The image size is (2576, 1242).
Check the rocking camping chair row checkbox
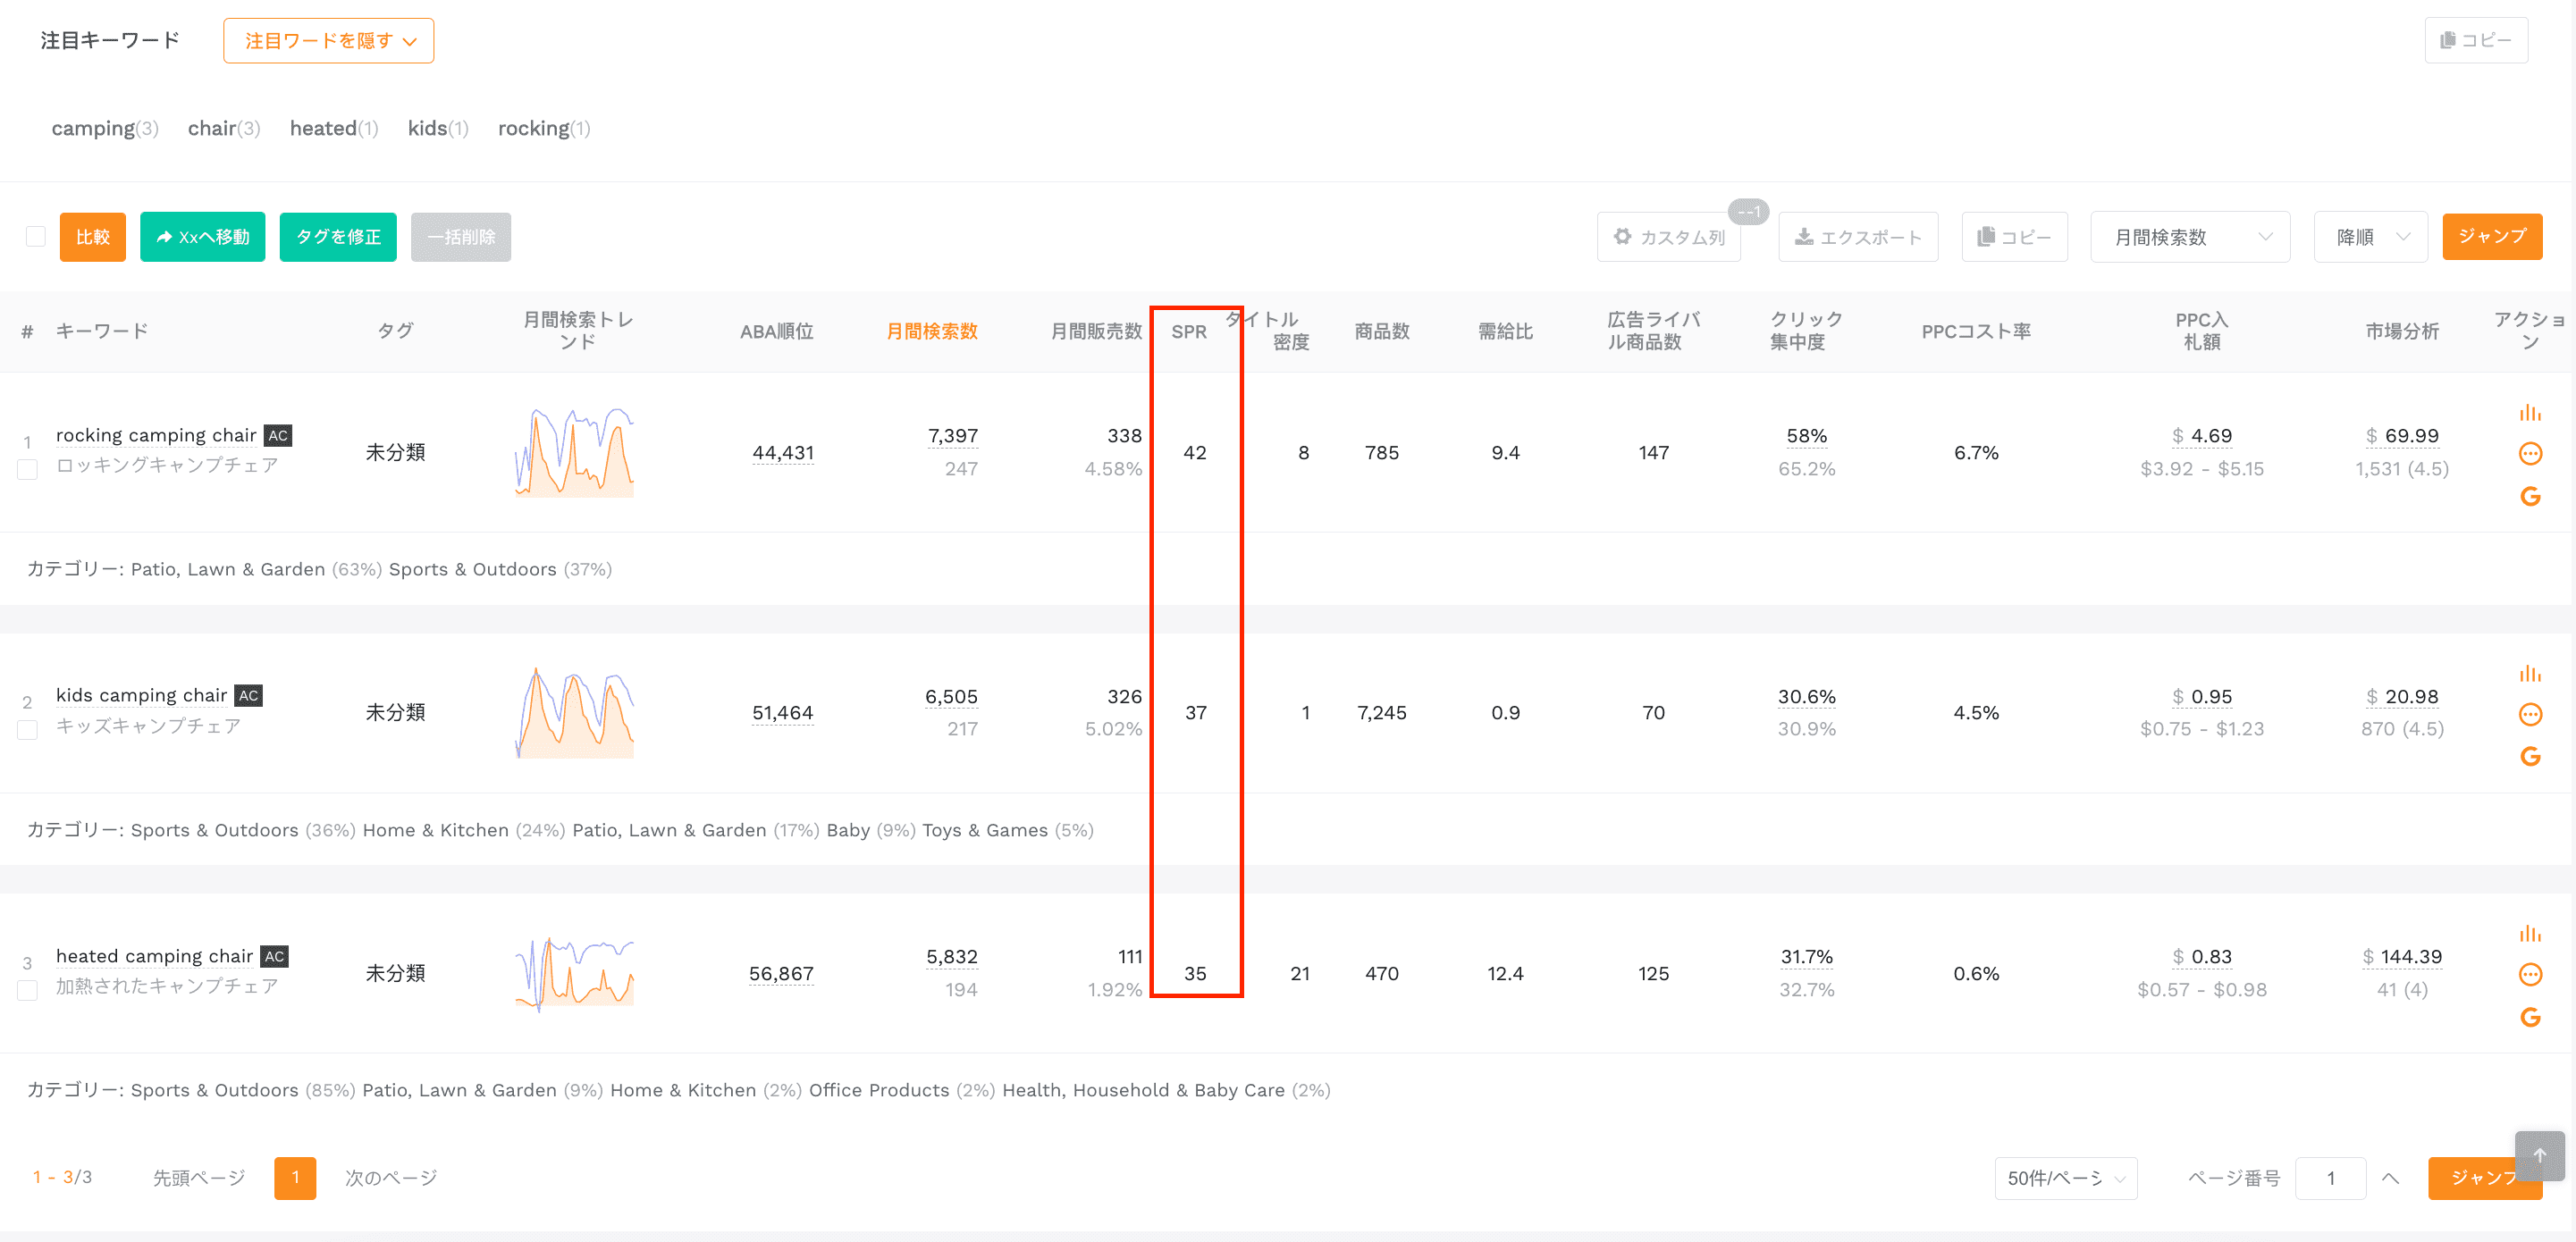point(28,469)
